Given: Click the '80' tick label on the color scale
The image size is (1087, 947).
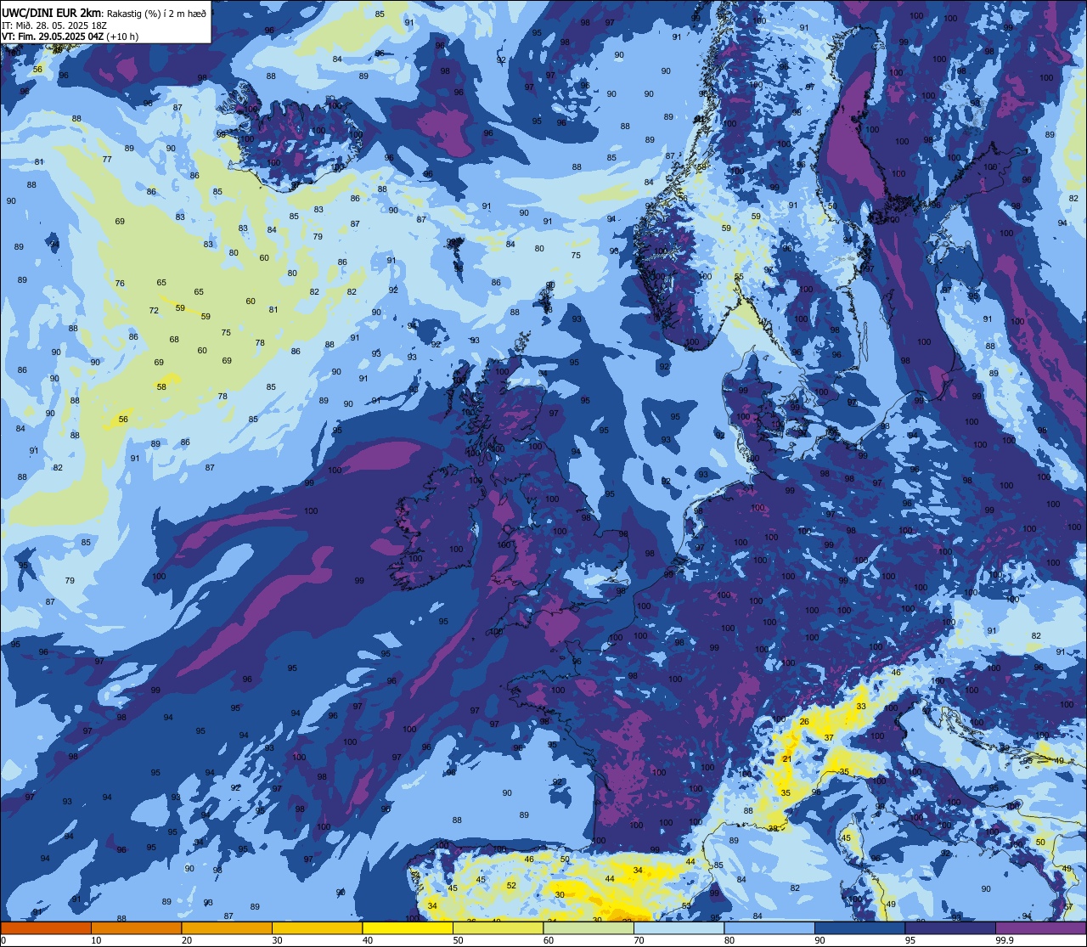Looking at the screenshot, I should click(729, 940).
